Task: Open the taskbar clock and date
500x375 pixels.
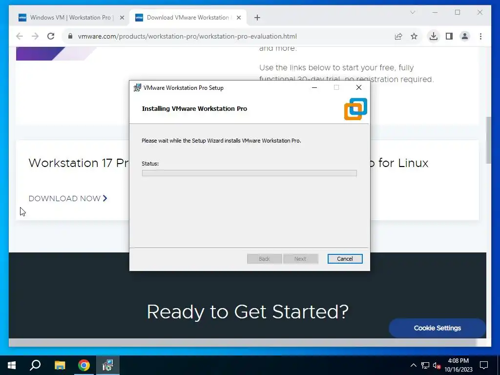Action: (458, 365)
